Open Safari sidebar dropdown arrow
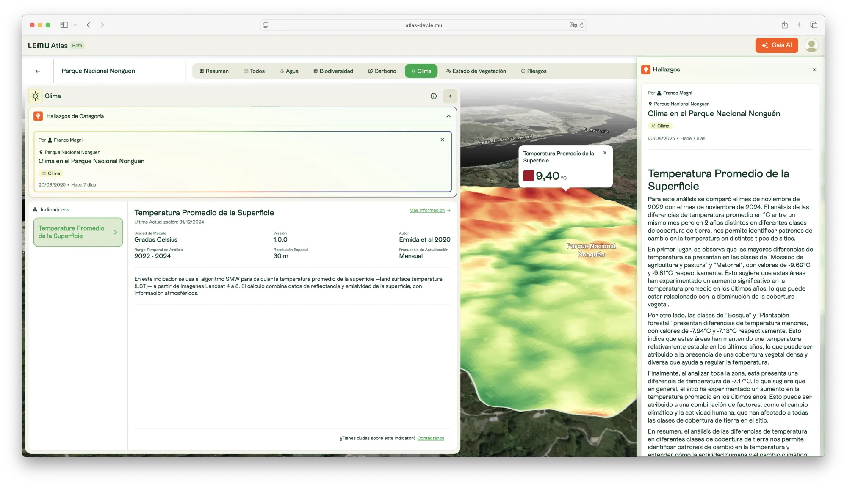 point(75,25)
